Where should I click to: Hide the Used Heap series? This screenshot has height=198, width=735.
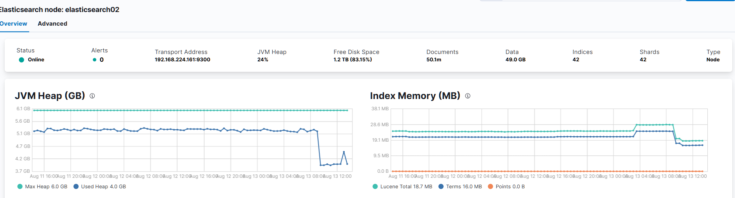pyautogui.click(x=99, y=187)
